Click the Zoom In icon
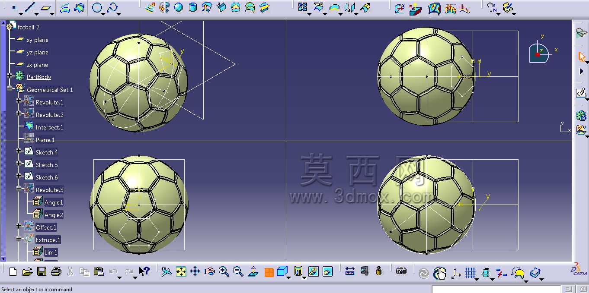Screen dimensions: 589x293 click(224, 271)
